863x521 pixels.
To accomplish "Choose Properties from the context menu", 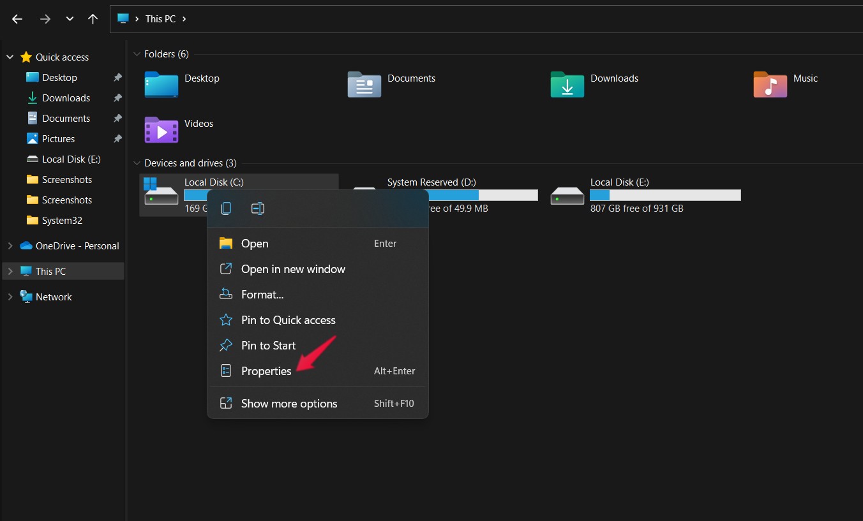I will pyautogui.click(x=266, y=371).
